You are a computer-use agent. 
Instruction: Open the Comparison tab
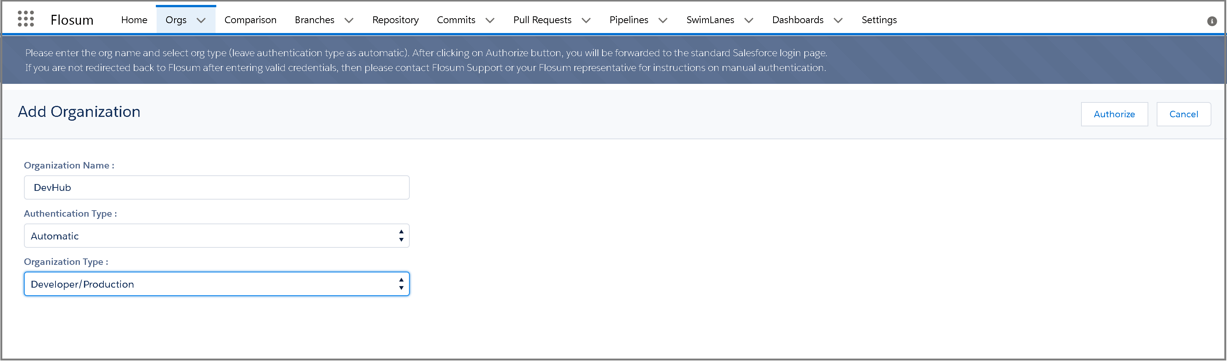pyautogui.click(x=250, y=20)
